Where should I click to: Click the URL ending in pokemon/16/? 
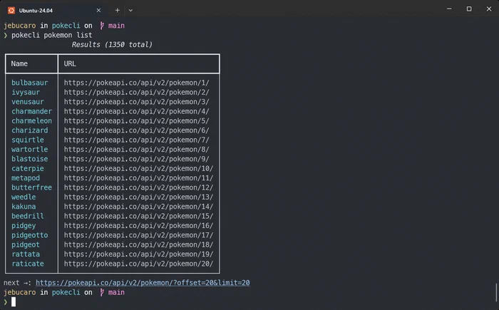click(138, 226)
